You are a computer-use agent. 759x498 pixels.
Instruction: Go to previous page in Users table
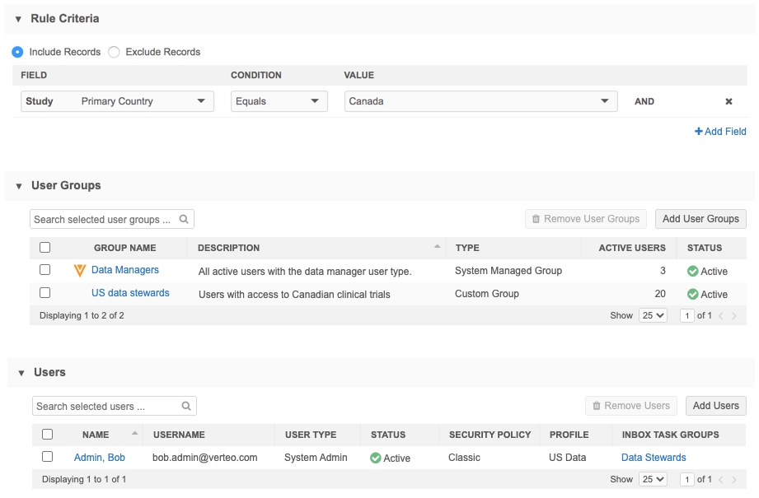pyautogui.click(x=721, y=479)
